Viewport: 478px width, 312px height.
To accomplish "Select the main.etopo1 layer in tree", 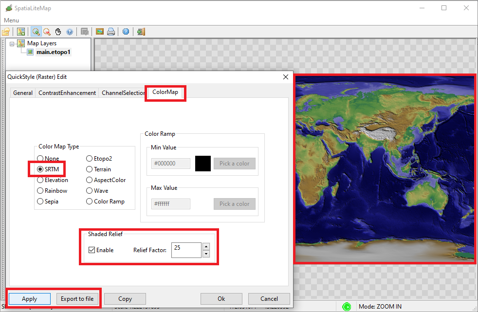I will (x=54, y=52).
